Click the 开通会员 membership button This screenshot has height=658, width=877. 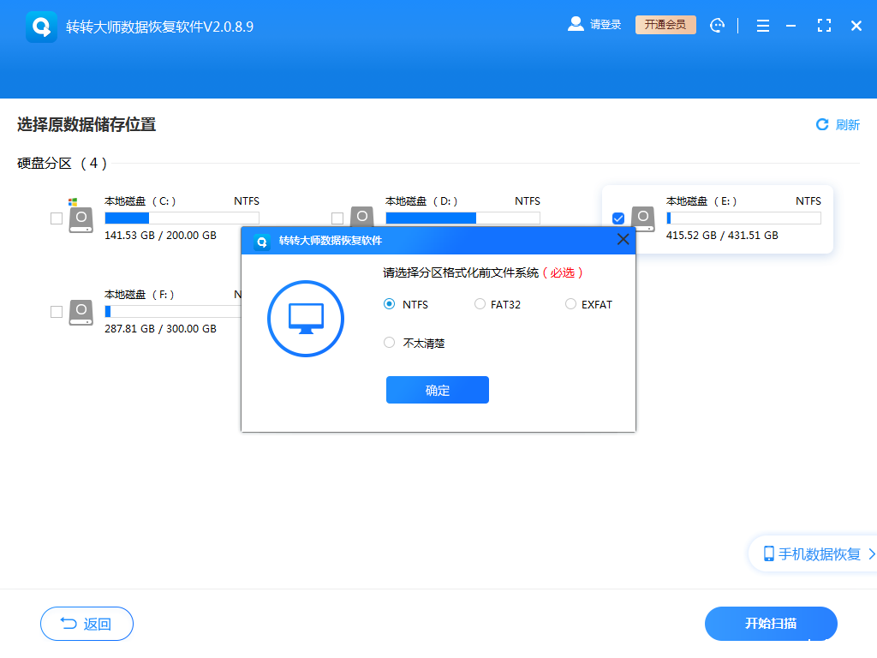click(665, 25)
